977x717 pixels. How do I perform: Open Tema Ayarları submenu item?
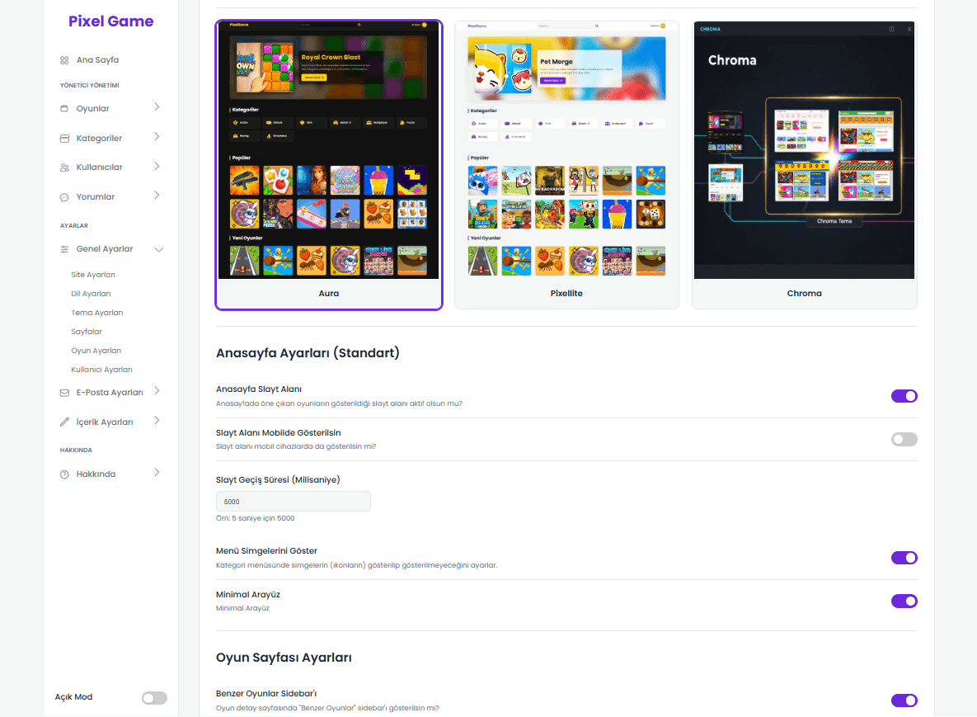(x=97, y=313)
